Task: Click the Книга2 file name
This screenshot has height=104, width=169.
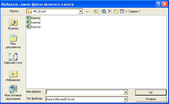Action: click(36, 22)
